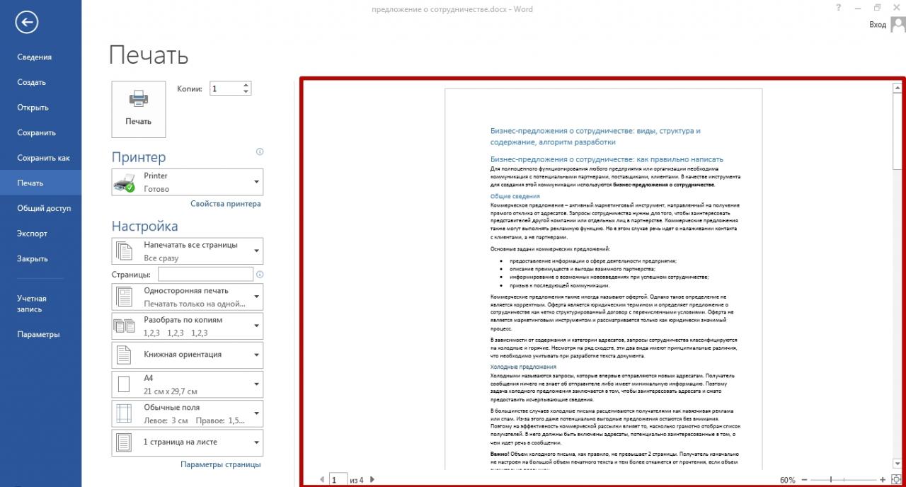The height and width of the screenshot is (487, 906).
Task: Open the Printer selection dropdown
Action: coord(188,182)
